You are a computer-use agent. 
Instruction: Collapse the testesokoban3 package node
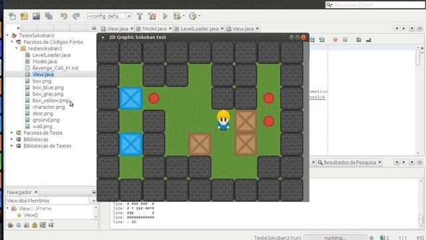pos(16,48)
